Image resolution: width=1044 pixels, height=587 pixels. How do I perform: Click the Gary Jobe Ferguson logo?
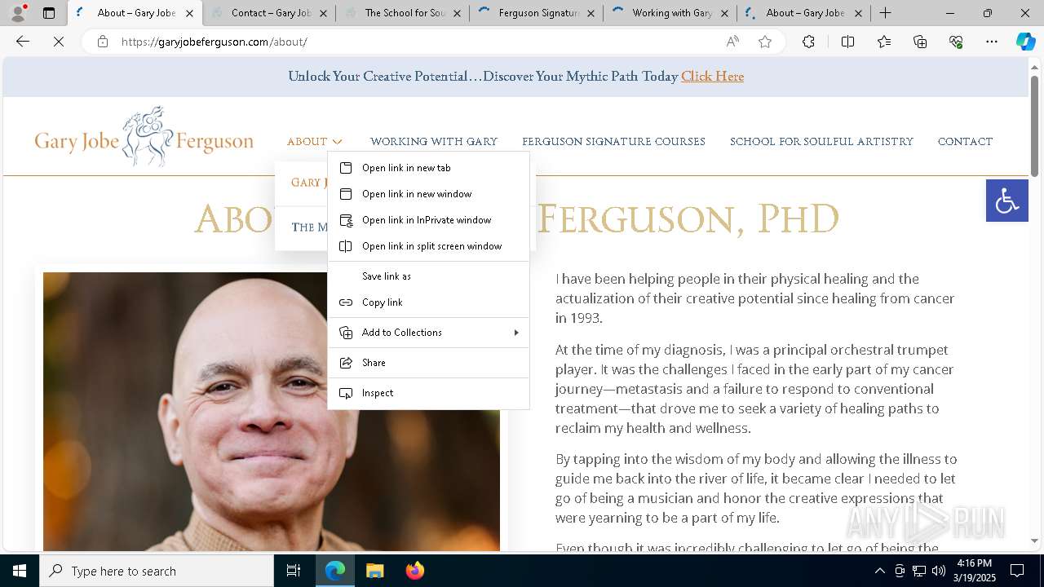pyautogui.click(x=144, y=137)
